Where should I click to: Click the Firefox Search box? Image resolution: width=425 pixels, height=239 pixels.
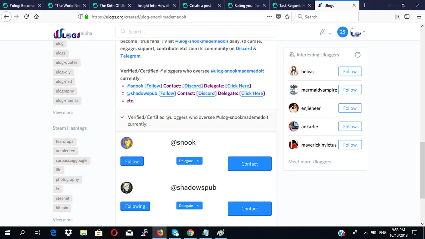pyautogui.click(x=327, y=17)
